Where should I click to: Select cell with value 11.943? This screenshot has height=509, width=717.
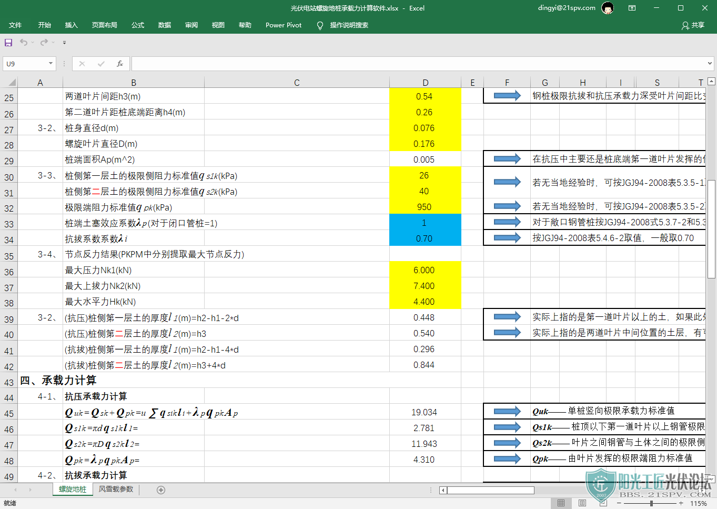(x=425, y=444)
